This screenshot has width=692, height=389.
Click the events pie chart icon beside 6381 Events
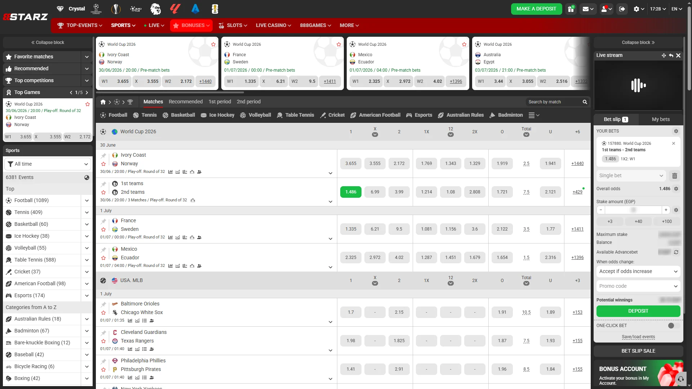pyautogui.click(x=87, y=178)
